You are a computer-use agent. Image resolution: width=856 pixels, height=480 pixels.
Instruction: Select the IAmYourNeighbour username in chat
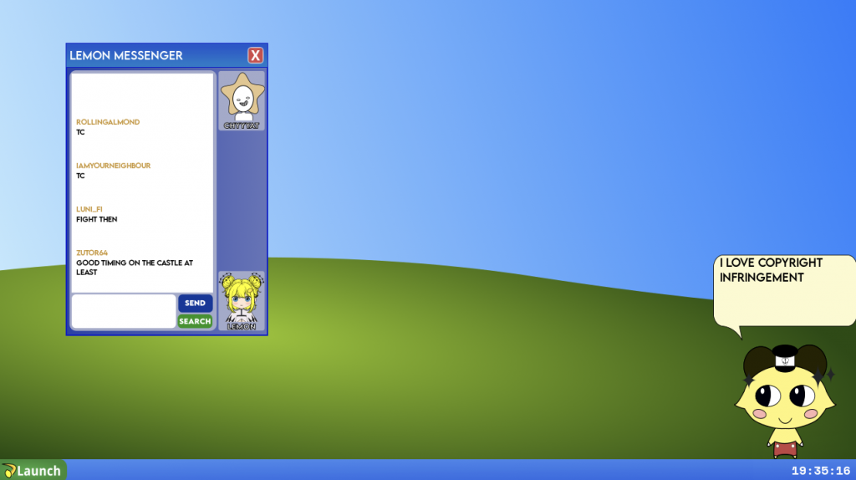[x=113, y=166]
